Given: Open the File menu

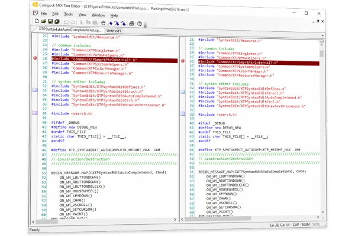Looking at the screenshot, I should 44,14.
